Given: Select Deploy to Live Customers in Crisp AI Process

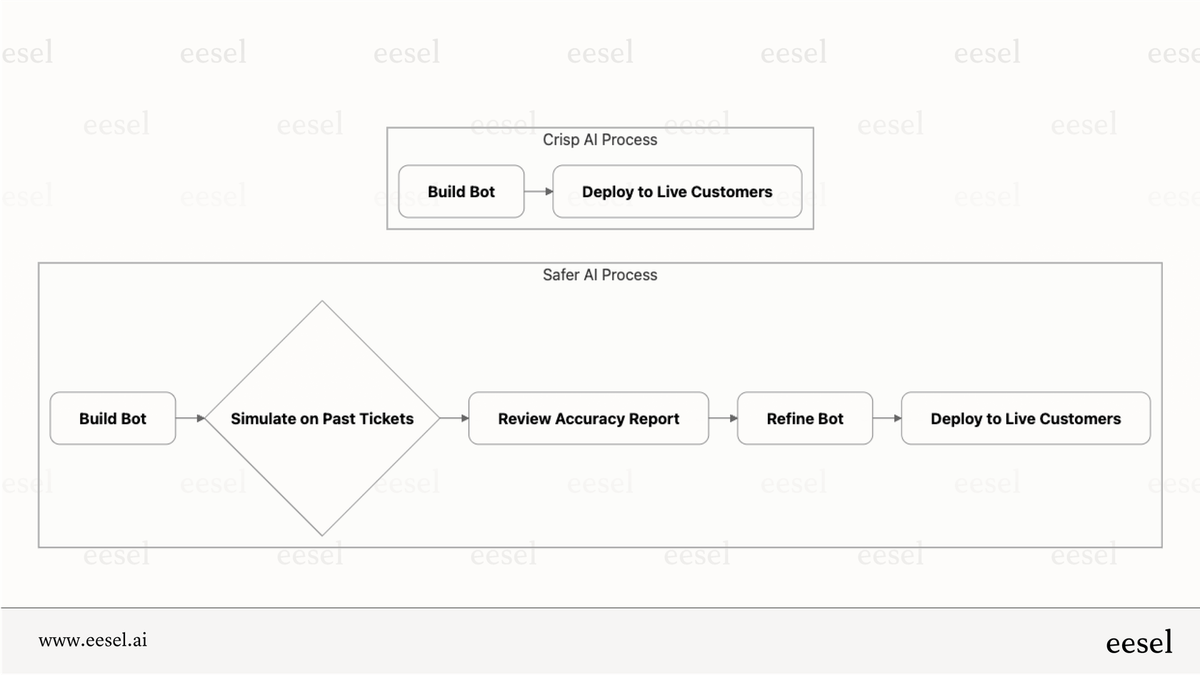Looking at the screenshot, I should 676,191.
